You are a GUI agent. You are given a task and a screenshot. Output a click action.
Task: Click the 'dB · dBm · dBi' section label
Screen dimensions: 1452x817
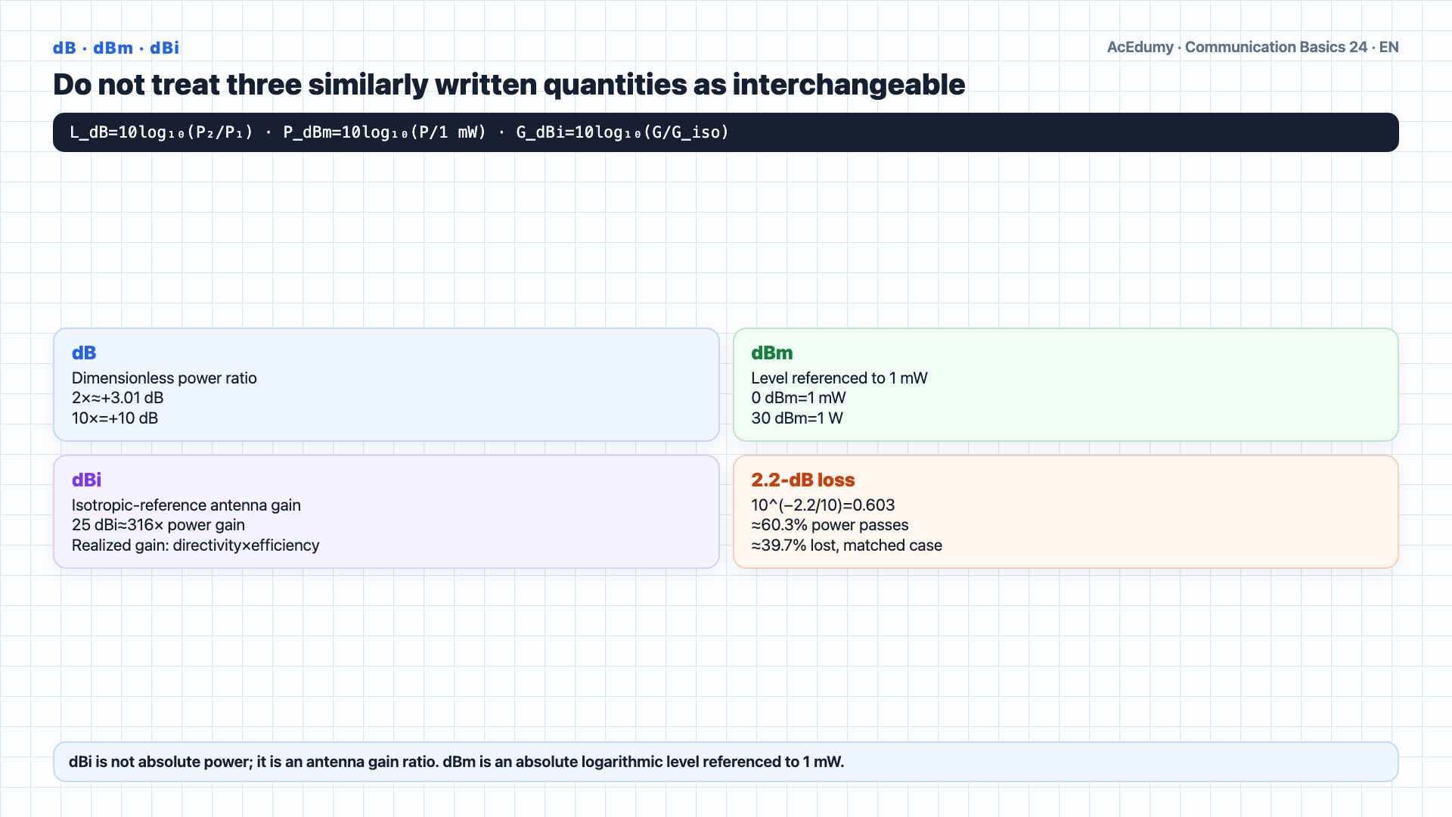tap(116, 48)
